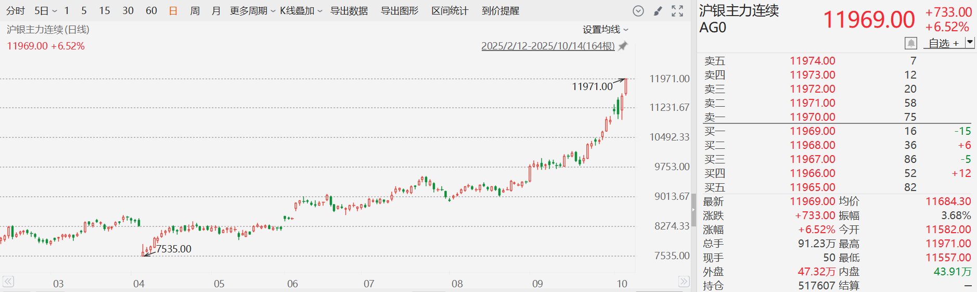Image resolution: width=977 pixels, height=292 pixels.
Task: Open the K线叠加 overlay dropdown
Action: click(301, 11)
